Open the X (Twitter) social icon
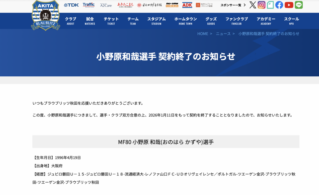 tap(253, 5)
